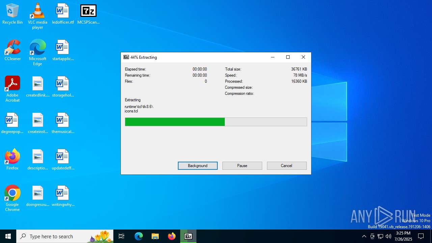The width and height of the screenshot is (432, 243).
Task: Open File Explorer from taskbar
Action: pos(155,236)
